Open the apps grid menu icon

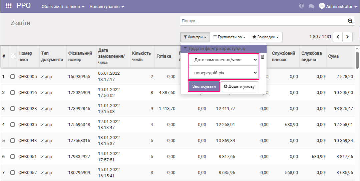9,6
